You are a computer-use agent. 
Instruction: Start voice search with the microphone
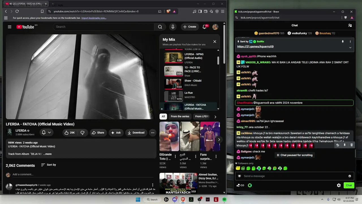(x=173, y=27)
